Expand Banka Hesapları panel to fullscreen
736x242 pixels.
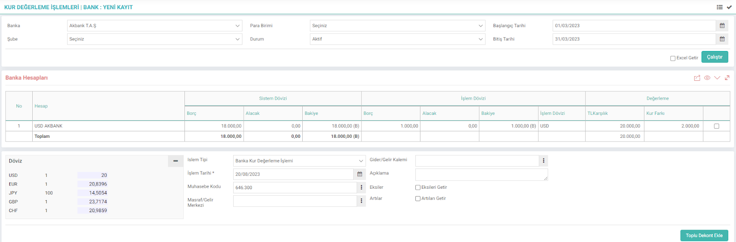[x=727, y=78]
